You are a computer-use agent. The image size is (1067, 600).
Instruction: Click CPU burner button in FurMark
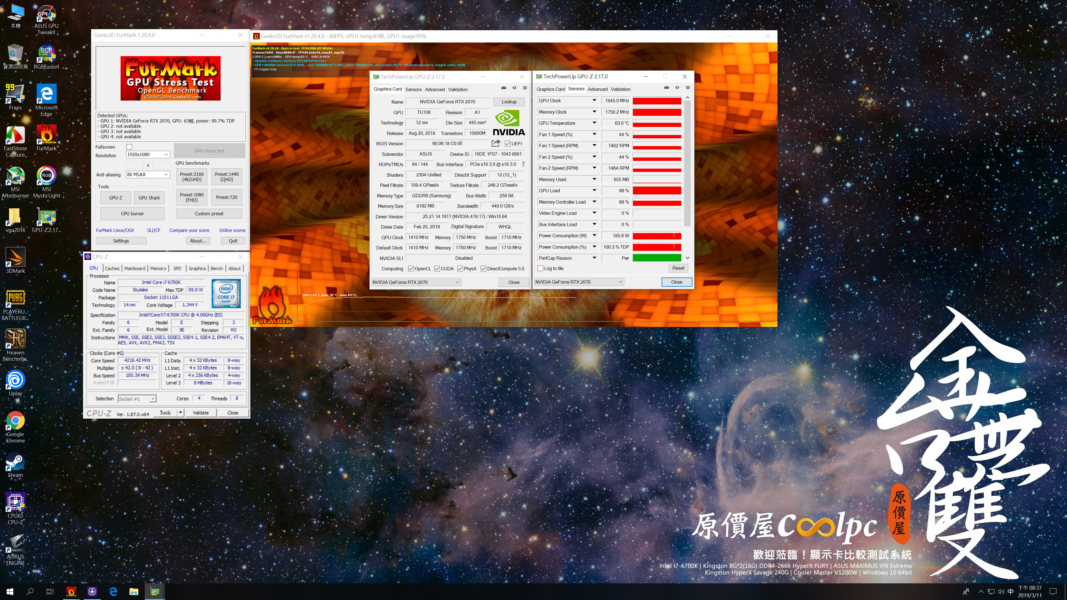(132, 214)
